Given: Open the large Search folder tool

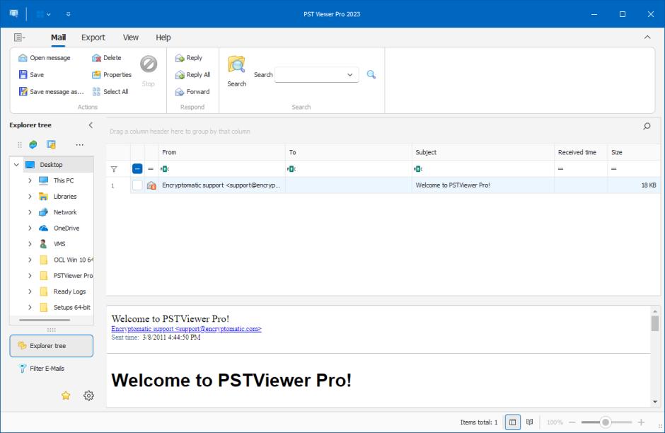Looking at the screenshot, I should click(x=237, y=71).
